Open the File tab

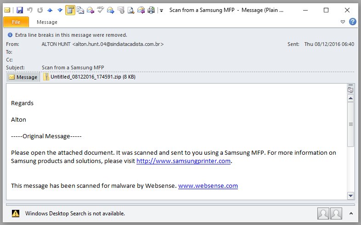[16, 22]
